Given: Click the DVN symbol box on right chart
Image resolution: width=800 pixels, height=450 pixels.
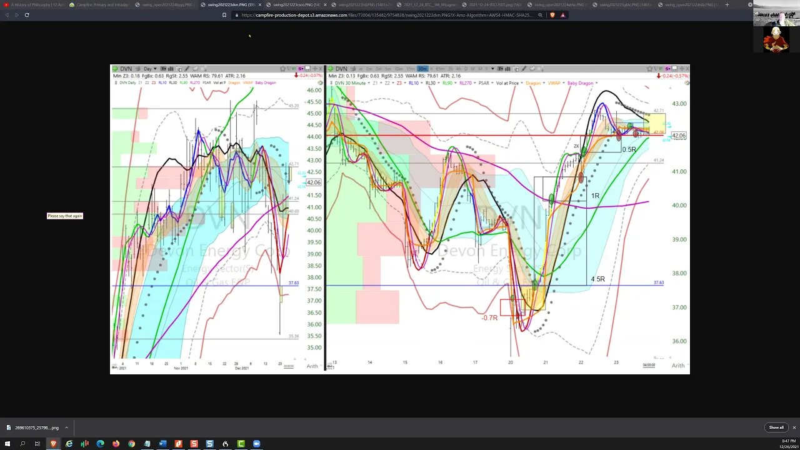Looking at the screenshot, I should click(x=342, y=69).
